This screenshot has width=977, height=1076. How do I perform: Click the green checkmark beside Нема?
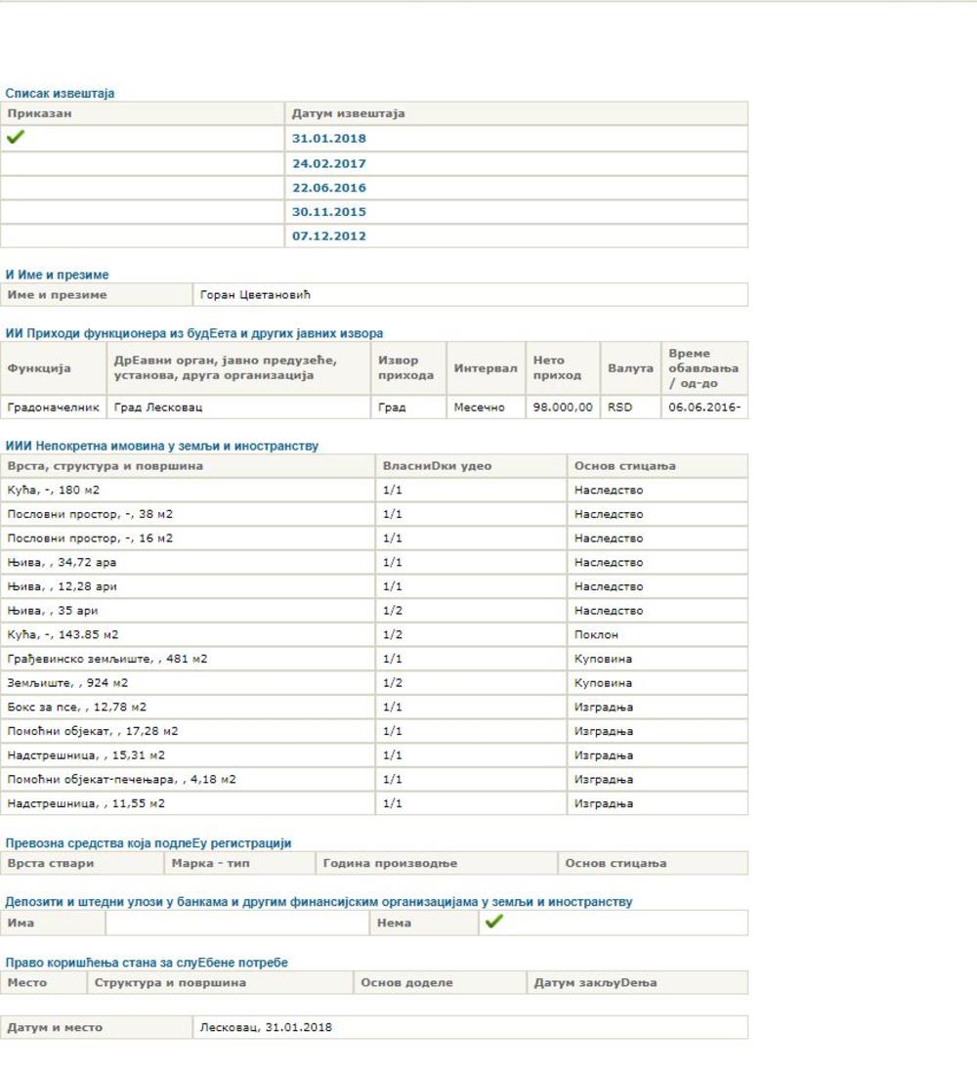[493, 922]
